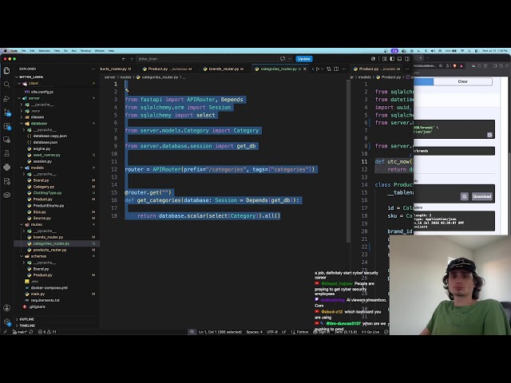Open the Explorer view in the activity bar

tap(7, 70)
